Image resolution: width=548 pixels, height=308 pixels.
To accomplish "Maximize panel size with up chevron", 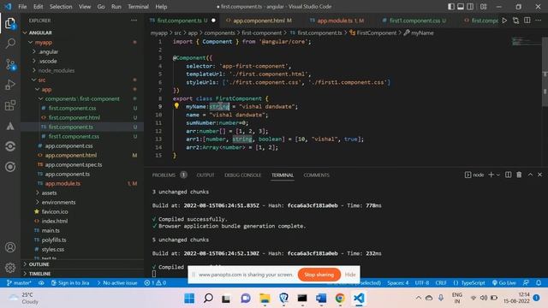I will [x=530, y=175].
